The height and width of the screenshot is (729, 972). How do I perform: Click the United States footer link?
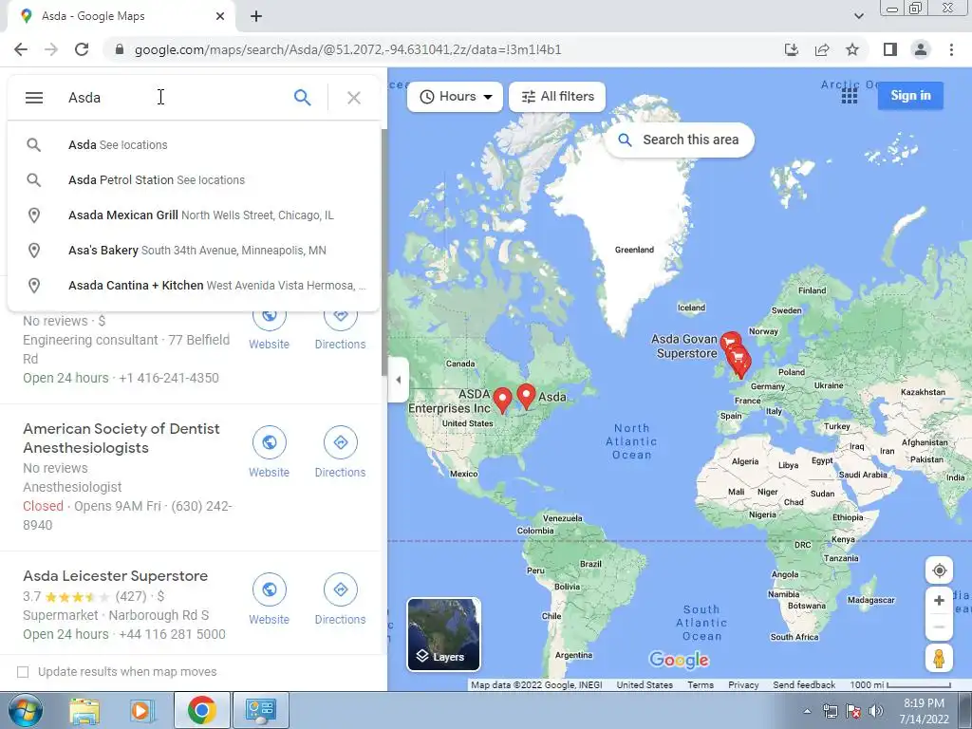(645, 685)
